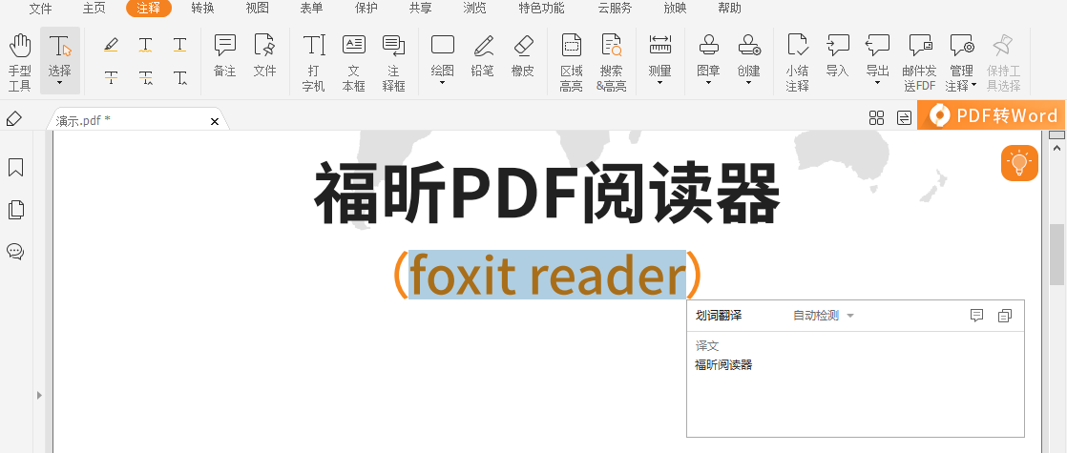1067x453 pixels.
Task: Close the 演示.pdf document tab
Action: pyautogui.click(x=215, y=121)
